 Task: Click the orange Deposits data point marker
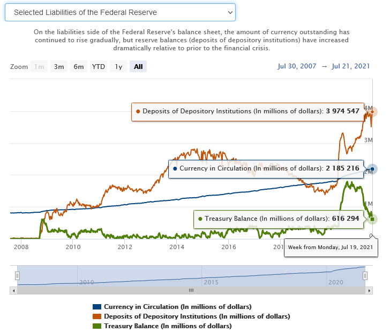[x=372, y=112]
